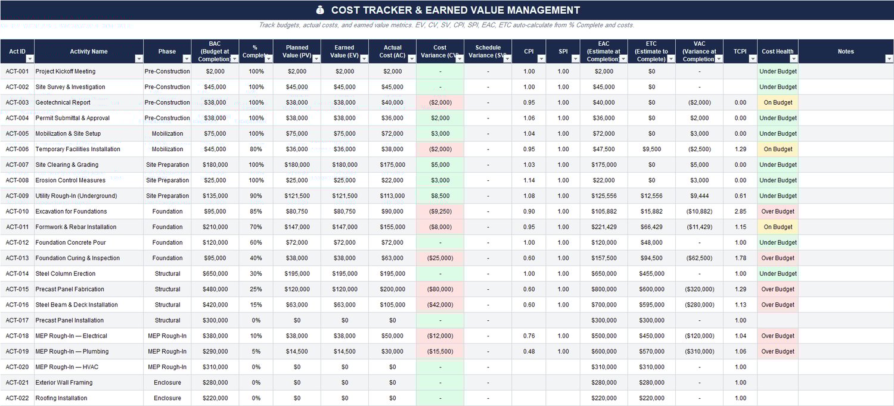The width and height of the screenshot is (894, 406).
Task: Select the 'Over Budget' health cell for ACT-010
Action: (x=778, y=211)
